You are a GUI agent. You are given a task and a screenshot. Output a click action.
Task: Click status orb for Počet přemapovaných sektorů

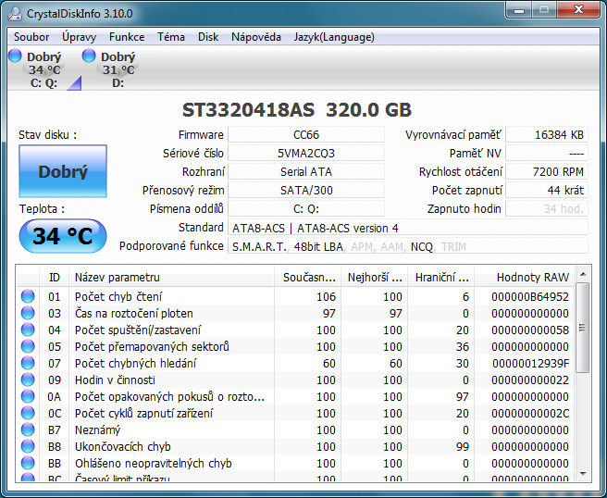(x=28, y=347)
